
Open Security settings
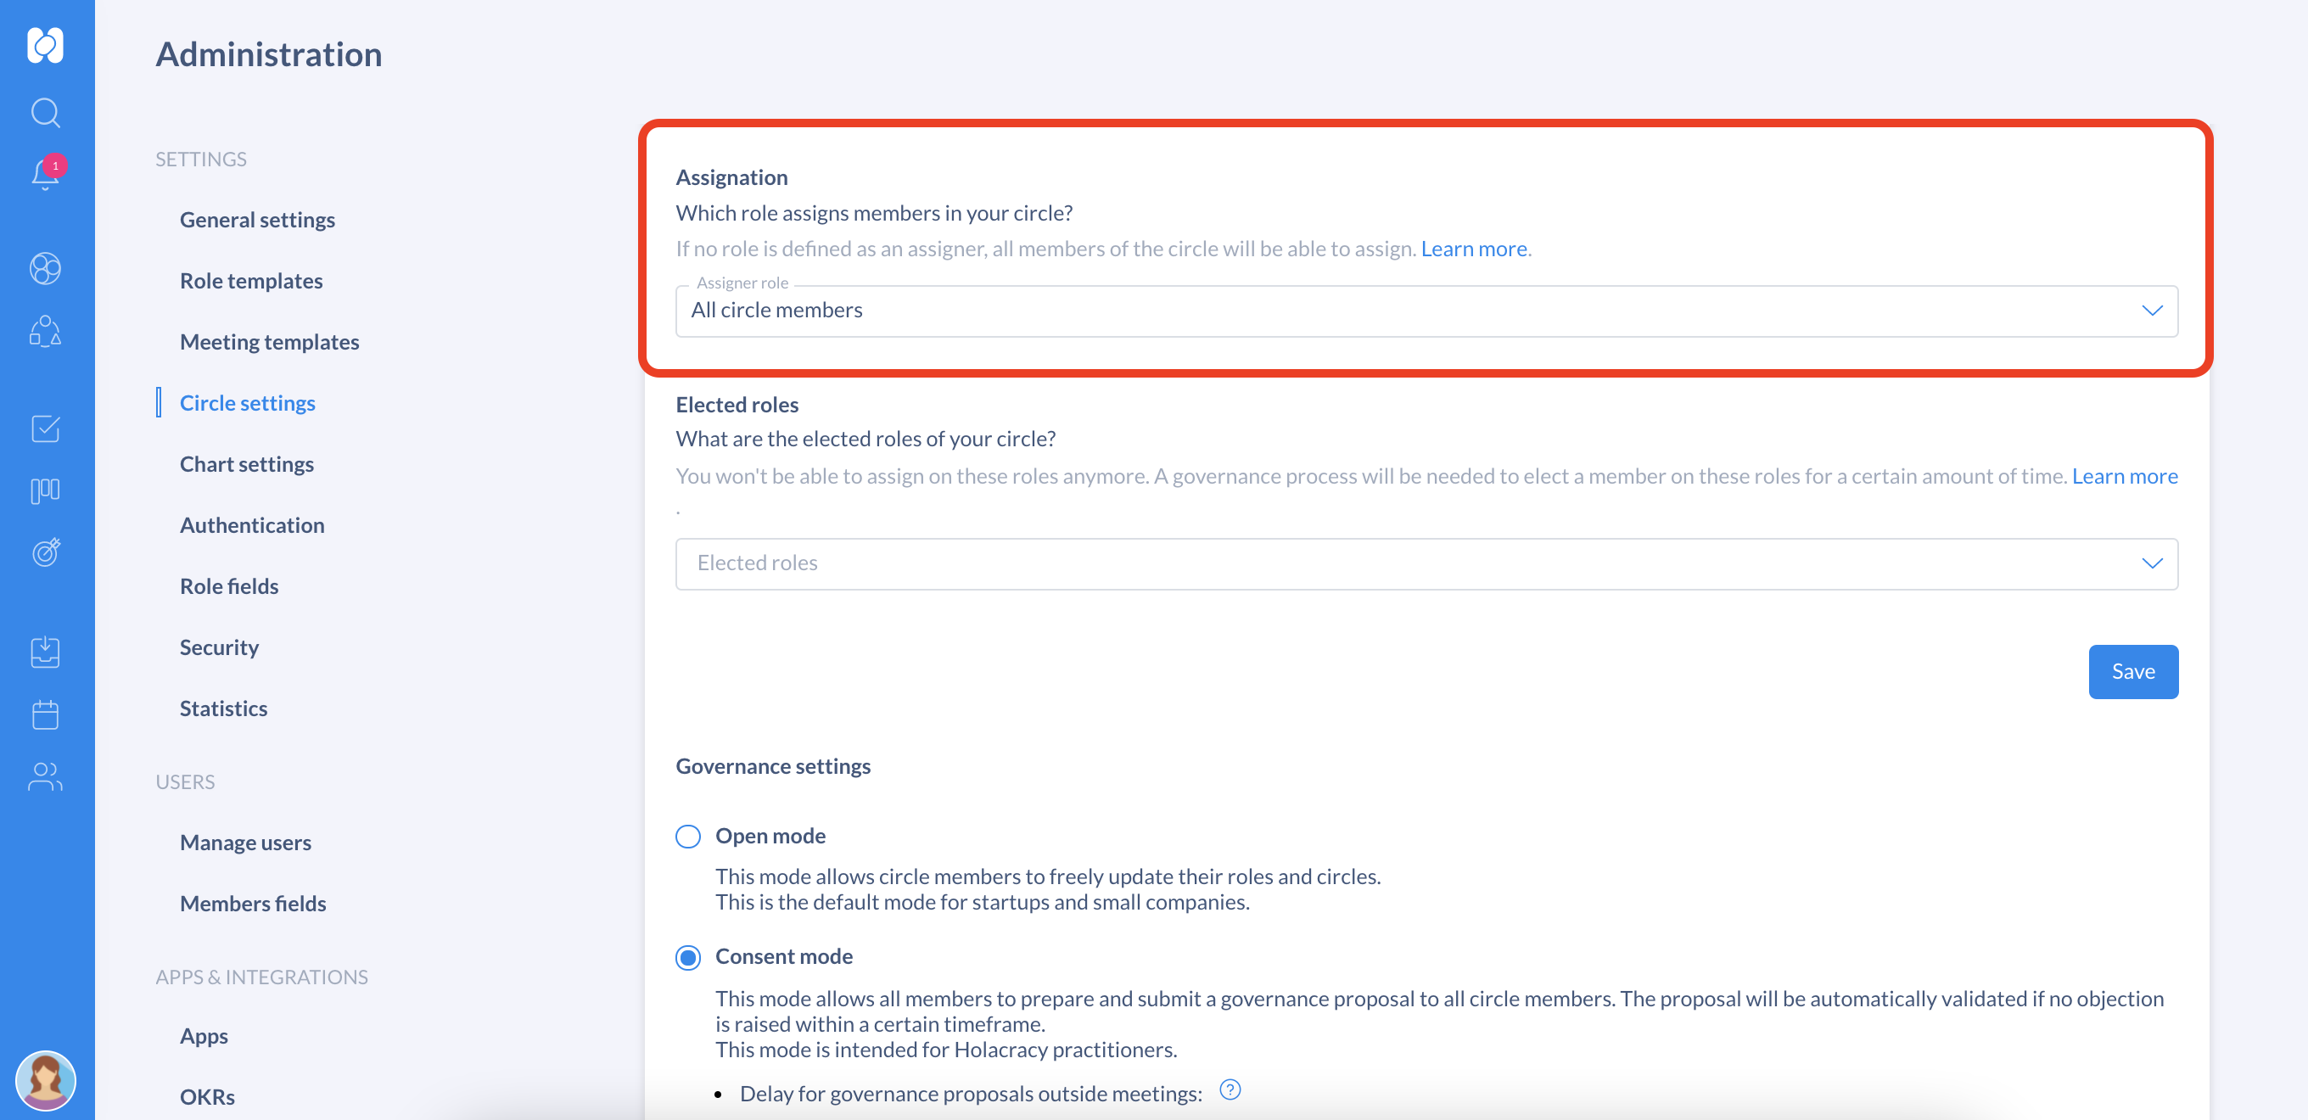point(219,647)
